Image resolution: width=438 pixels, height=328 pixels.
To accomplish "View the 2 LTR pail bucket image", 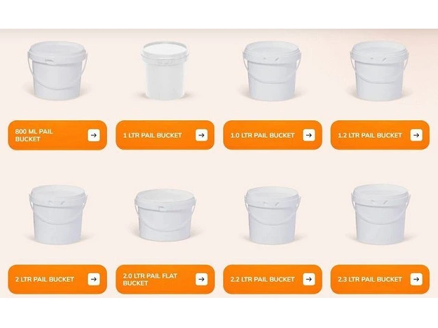I will click(x=58, y=214).
